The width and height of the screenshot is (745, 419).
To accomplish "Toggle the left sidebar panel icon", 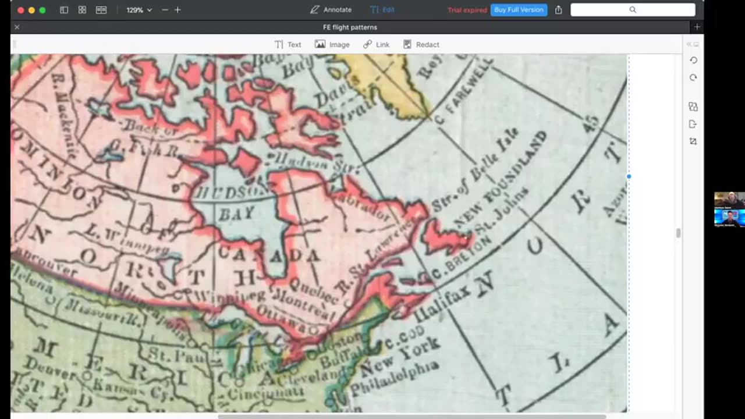I will (64, 10).
